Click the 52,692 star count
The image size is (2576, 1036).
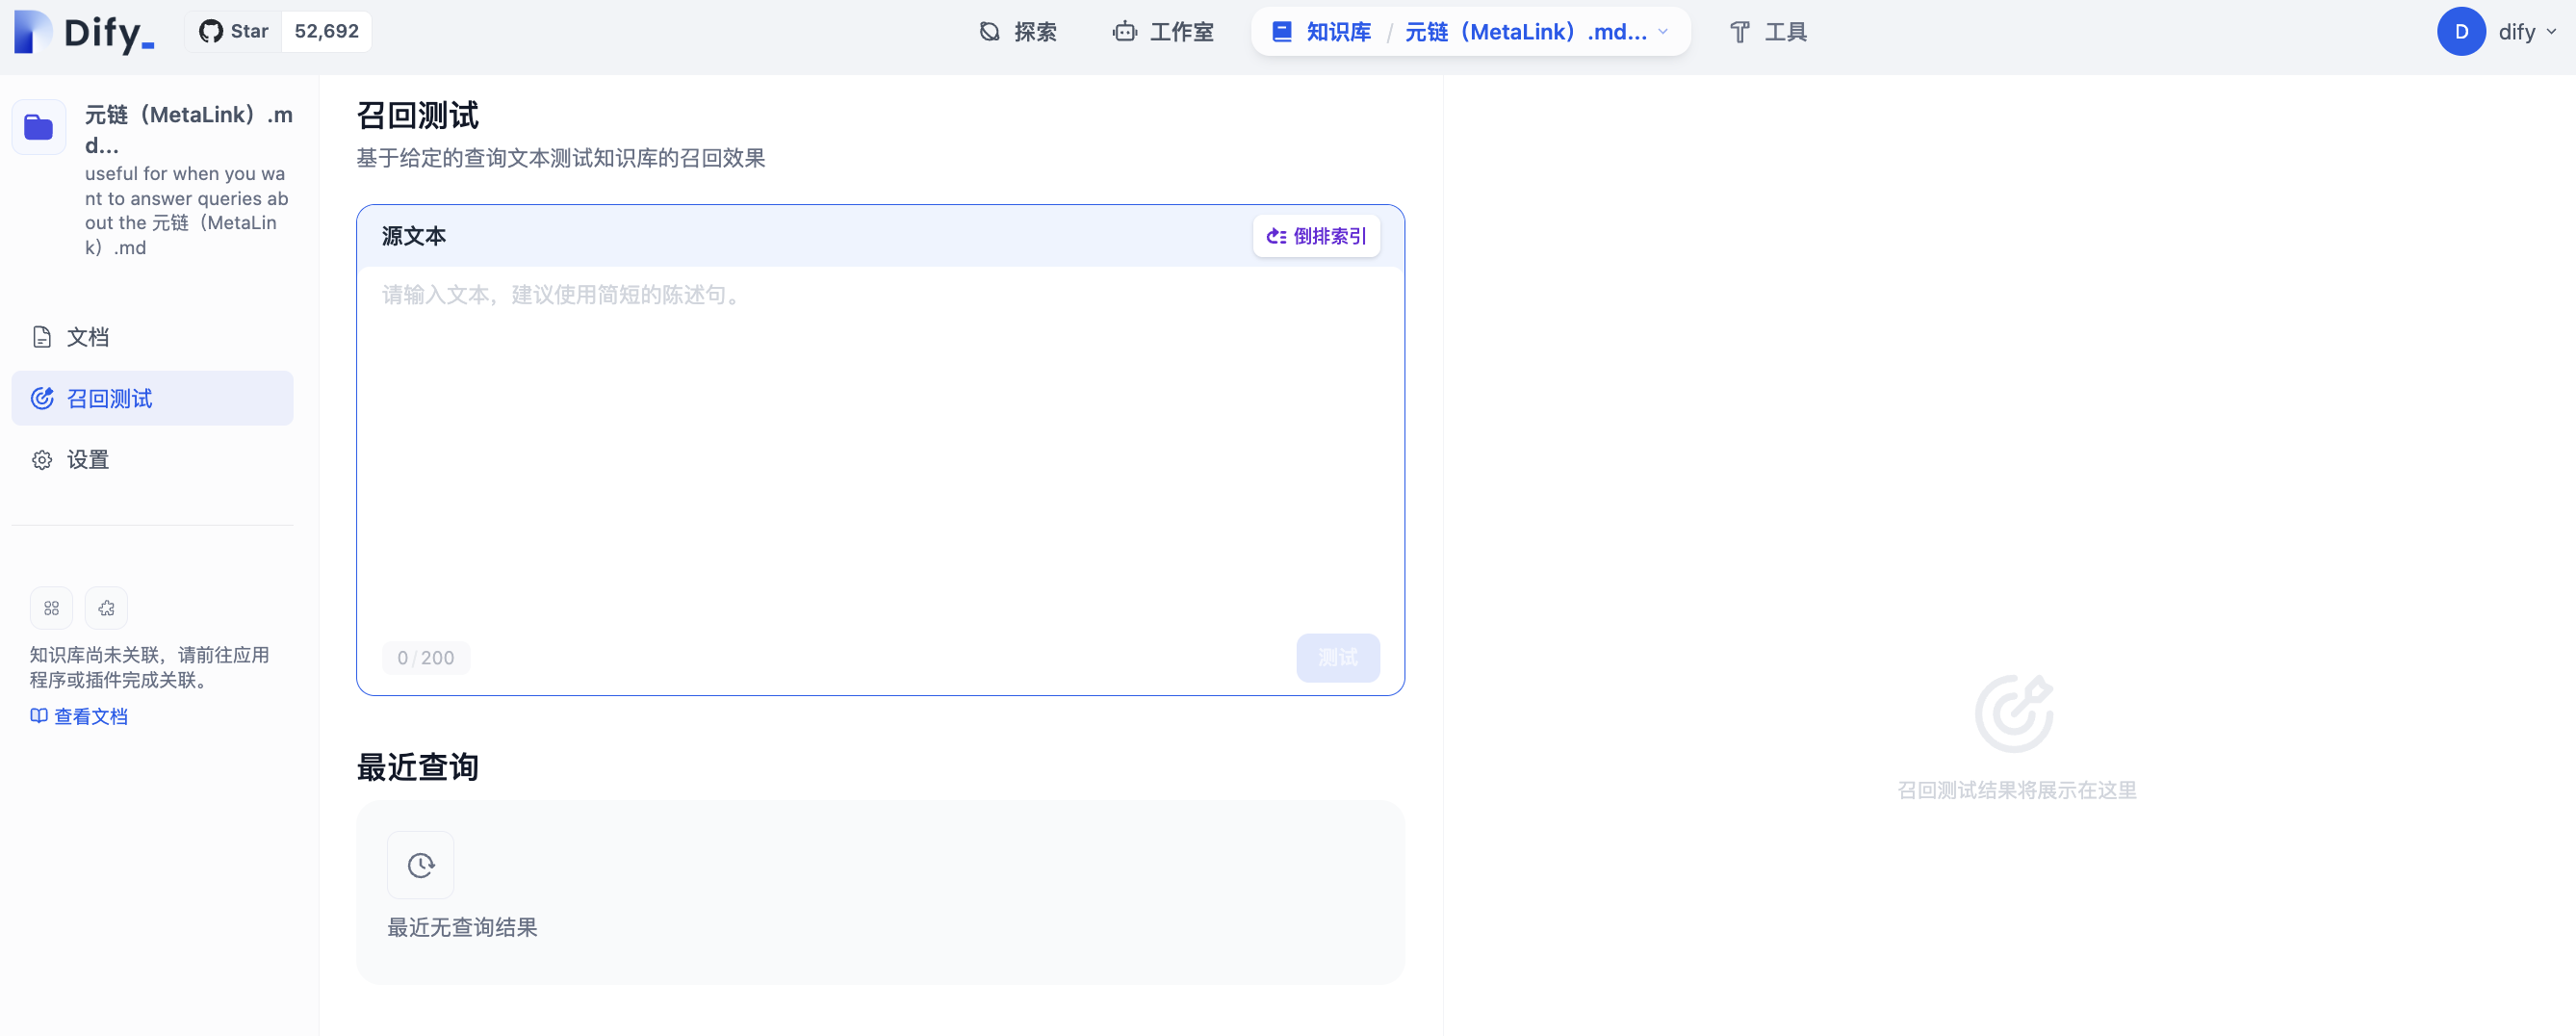(x=326, y=32)
